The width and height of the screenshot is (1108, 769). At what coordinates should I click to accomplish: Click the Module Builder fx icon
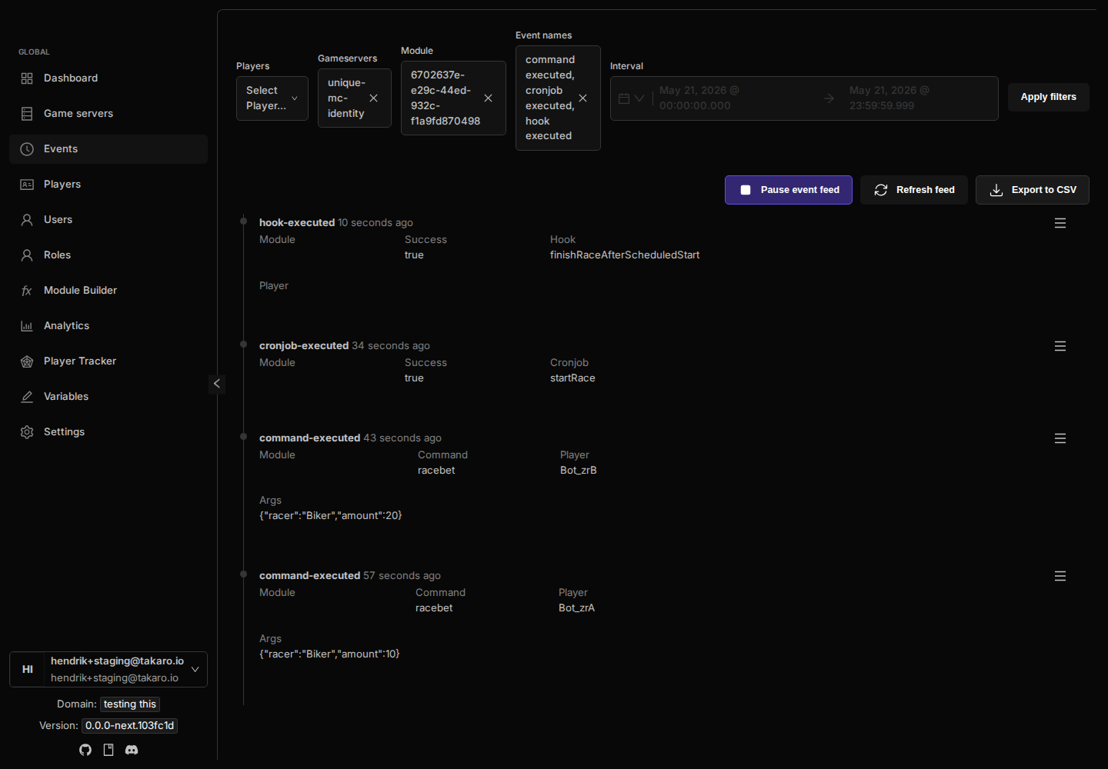click(27, 291)
